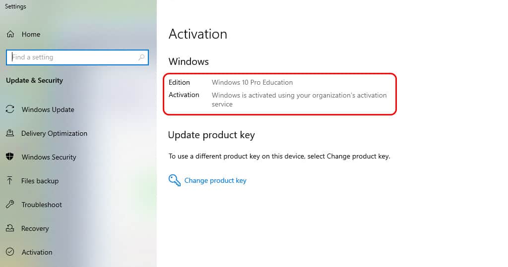The height and width of the screenshot is (267, 508).
Task: Click the magnifier icon in search box
Action: coord(141,57)
